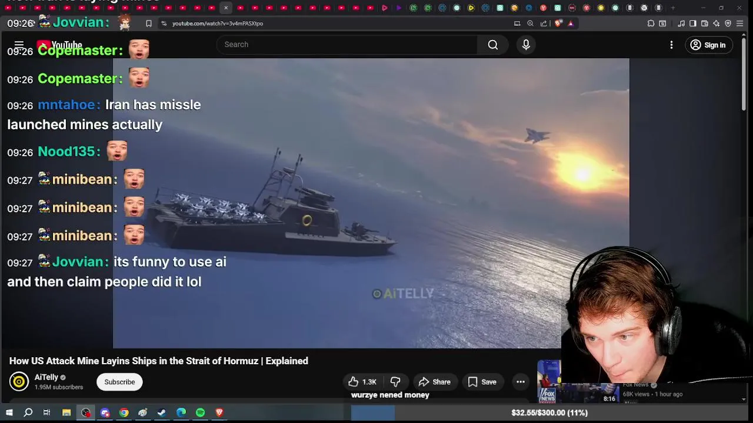Switch to the pink play icon tab
This screenshot has height=423, width=753.
coord(385,8)
